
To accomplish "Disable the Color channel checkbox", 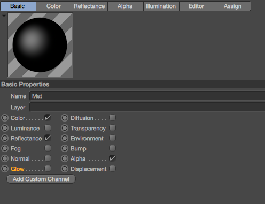I will [48, 118].
